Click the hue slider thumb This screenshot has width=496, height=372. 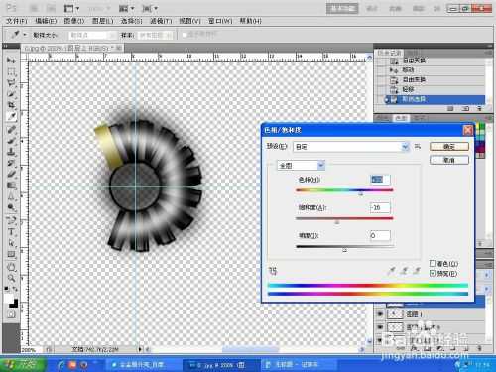361,193
